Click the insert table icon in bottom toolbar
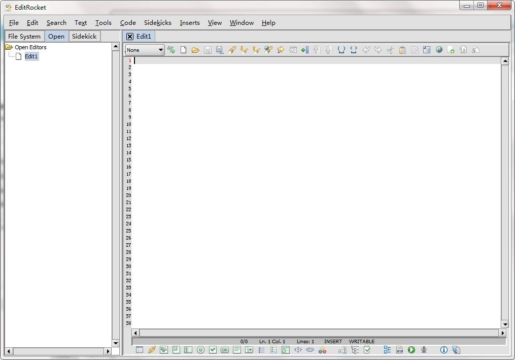The height and width of the screenshot is (360, 515). [x=139, y=350]
